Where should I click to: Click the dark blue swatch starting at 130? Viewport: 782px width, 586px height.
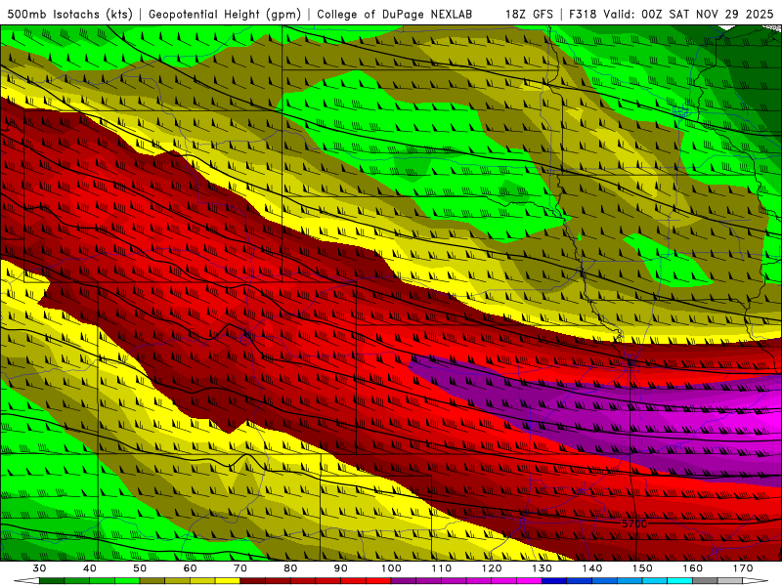554,581
